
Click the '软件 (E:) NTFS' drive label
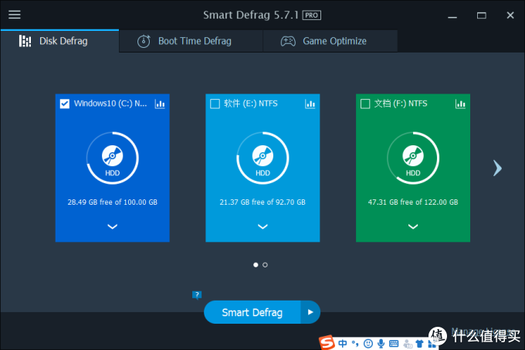[x=251, y=104]
